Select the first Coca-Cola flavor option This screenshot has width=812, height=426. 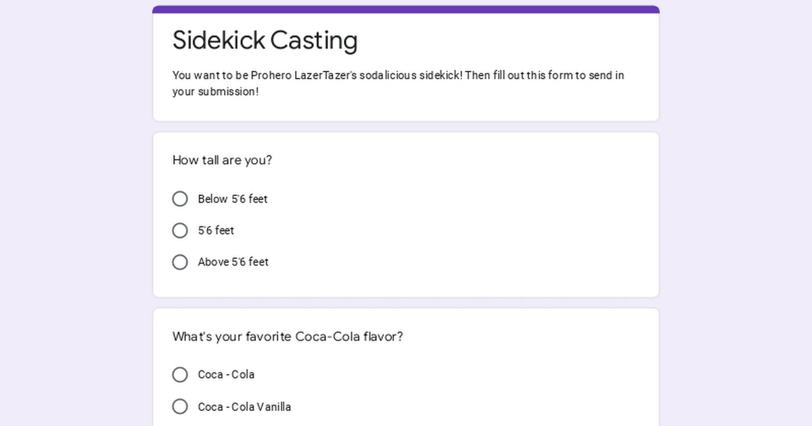point(180,374)
